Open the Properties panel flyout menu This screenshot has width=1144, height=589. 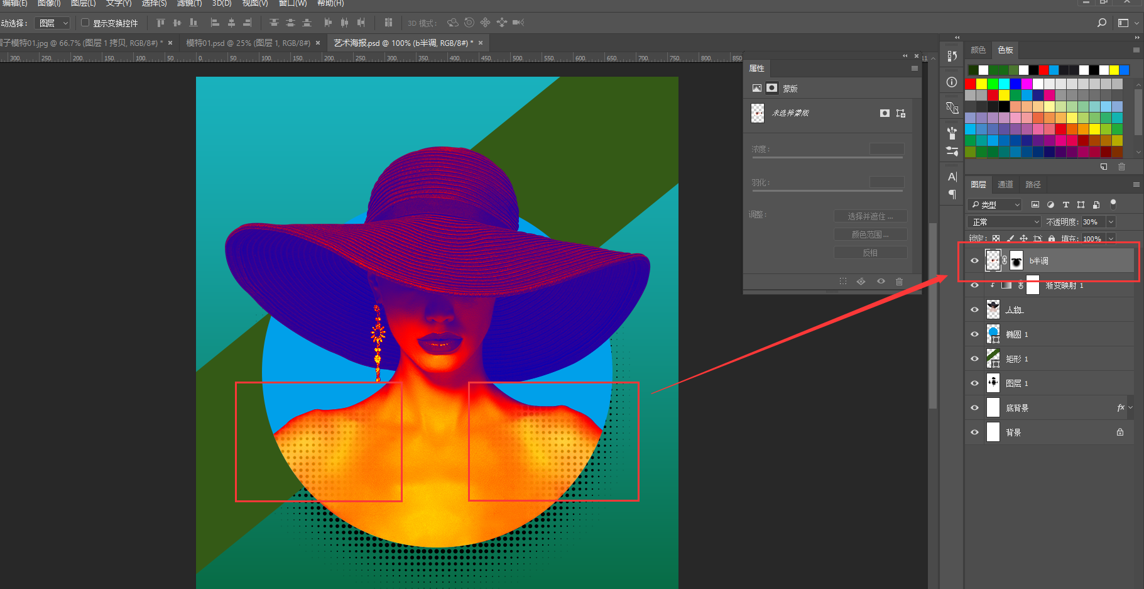pyautogui.click(x=915, y=69)
